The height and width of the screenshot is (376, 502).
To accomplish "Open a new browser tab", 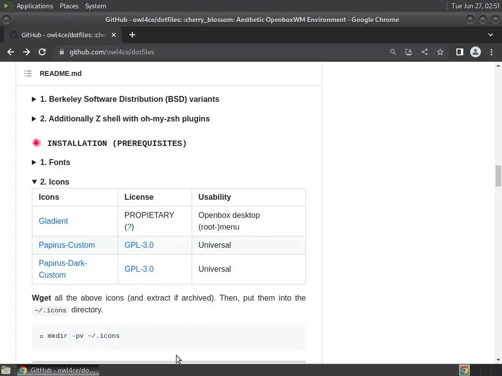I will [132, 35].
